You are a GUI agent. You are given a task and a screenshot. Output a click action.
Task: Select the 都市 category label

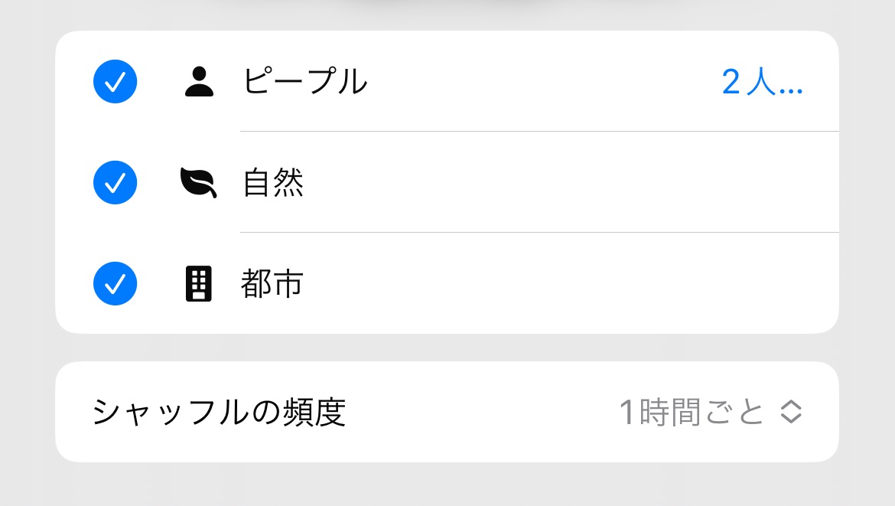coord(272,284)
